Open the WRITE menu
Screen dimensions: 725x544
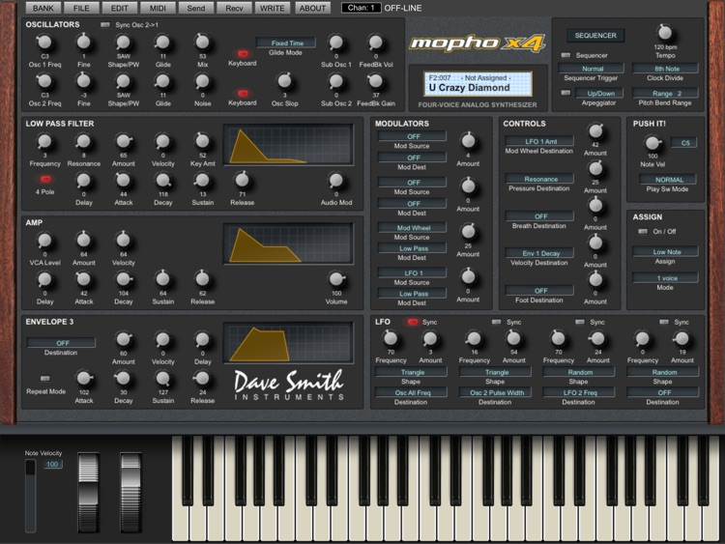click(x=273, y=8)
